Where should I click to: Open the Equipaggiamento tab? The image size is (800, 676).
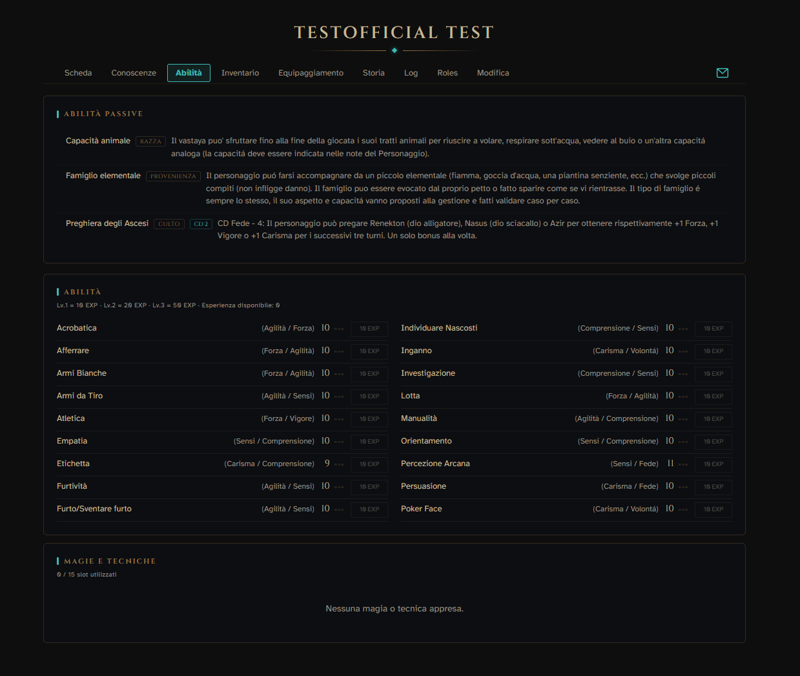(311, 73)
